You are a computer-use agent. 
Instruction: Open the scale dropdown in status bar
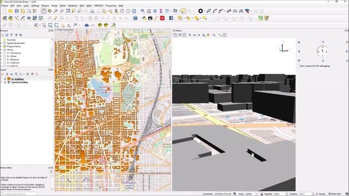[257, 194]
